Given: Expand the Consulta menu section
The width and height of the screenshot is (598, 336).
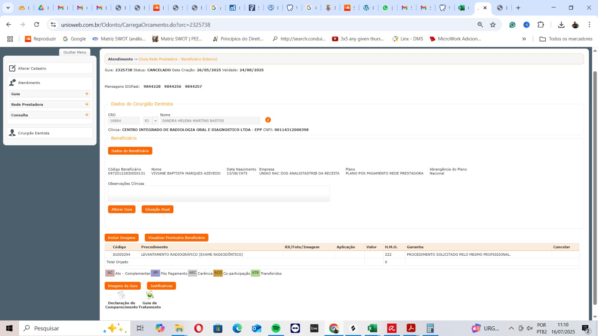Looking at the screenshot, I should coord(87,115).
